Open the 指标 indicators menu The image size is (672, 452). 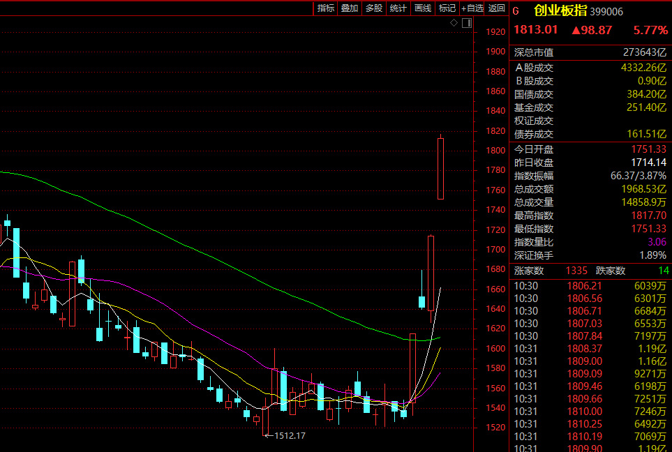[326, 8]
